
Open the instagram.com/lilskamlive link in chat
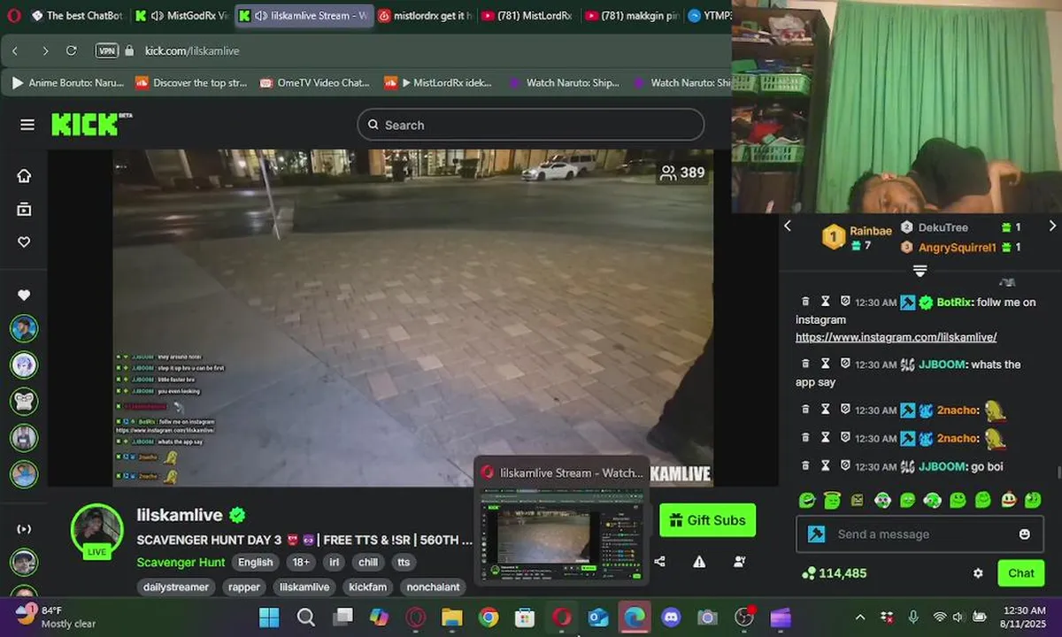coord(896,337)
